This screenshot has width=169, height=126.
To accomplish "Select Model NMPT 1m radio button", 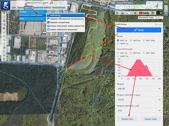I will [118, 44].
